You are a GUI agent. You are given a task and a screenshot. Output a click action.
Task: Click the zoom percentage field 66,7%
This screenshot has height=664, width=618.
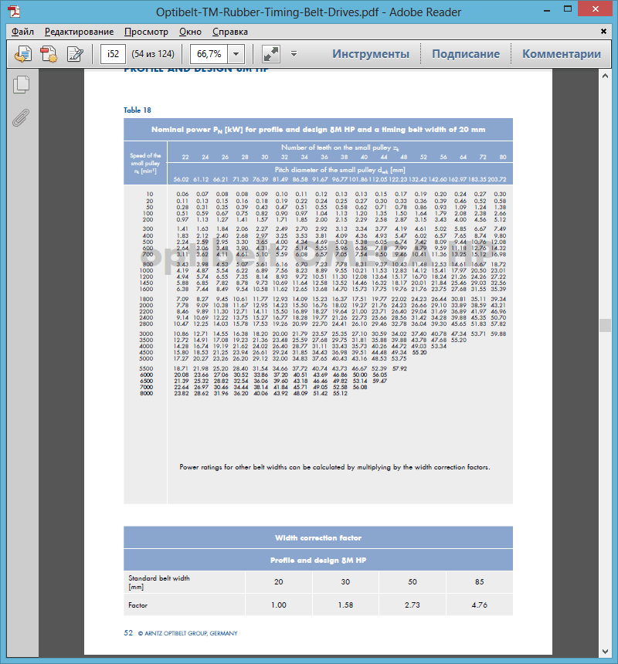tap(209, 54)
